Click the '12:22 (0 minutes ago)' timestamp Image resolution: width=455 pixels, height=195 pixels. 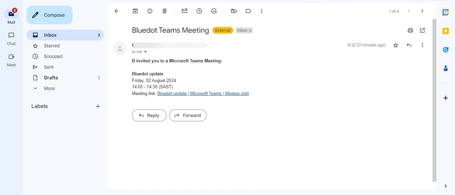coord(366,45)
